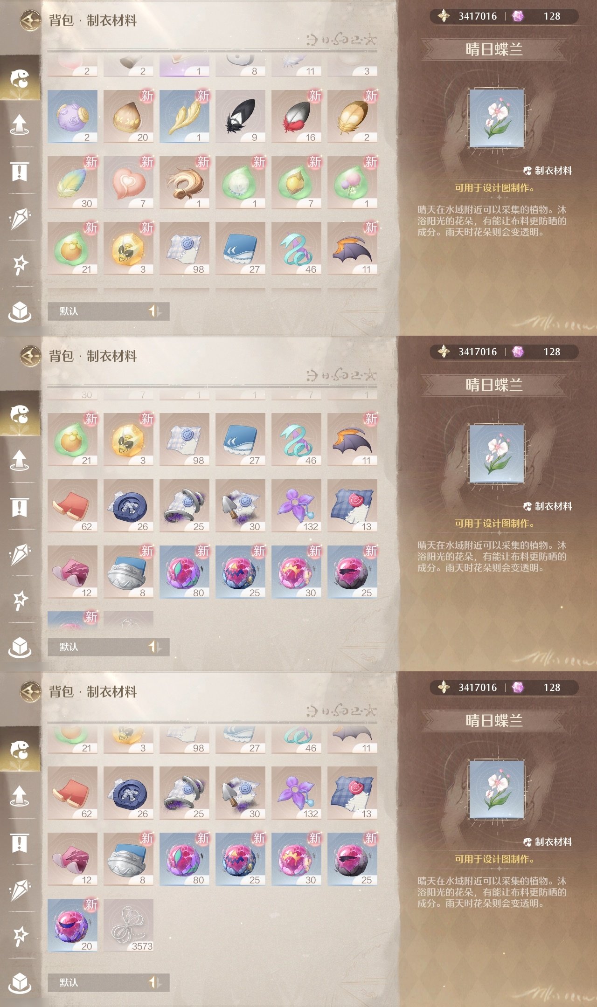
Task: Open 默认 sort dropdown beneath 3573 thread item
Action: [95, 982]
